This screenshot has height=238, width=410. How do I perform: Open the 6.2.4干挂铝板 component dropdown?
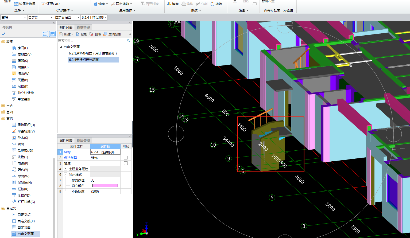pyautogui.click(x=94, y=17)
